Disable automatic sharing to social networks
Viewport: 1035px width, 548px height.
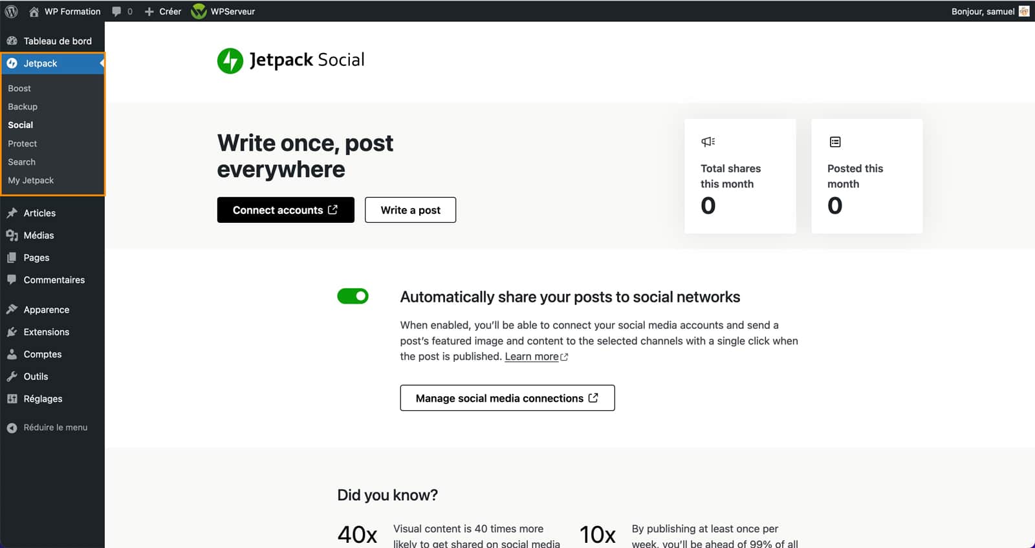tap(353, 296)
